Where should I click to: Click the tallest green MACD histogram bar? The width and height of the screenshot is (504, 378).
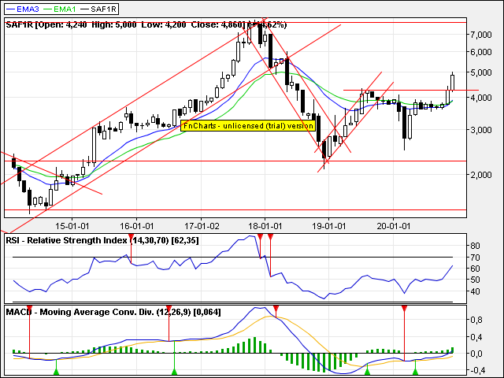coord(255,345)
